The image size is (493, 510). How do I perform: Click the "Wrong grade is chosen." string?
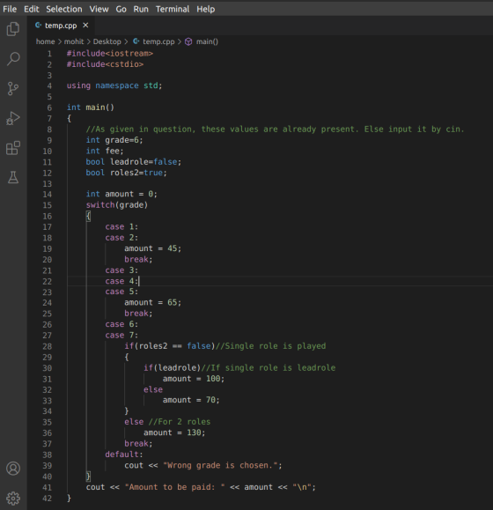click(220, 465)
